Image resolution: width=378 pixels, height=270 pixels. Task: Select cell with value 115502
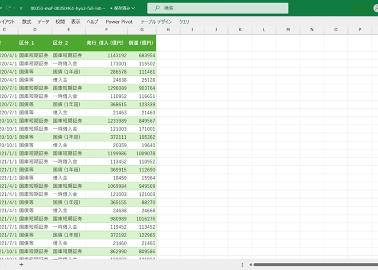142,64
